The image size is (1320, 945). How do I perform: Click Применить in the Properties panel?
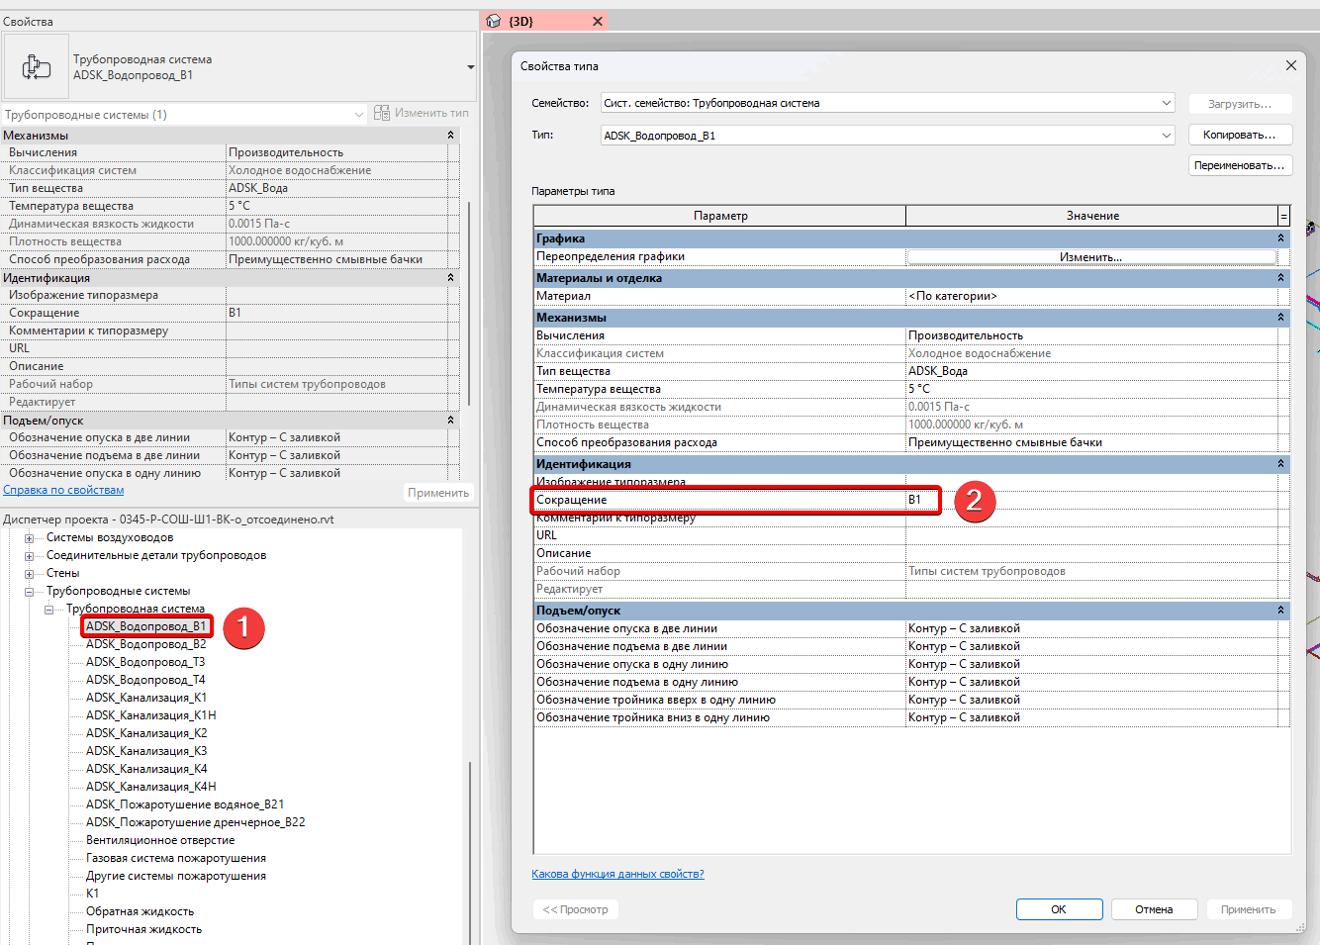tap(438, 493)
